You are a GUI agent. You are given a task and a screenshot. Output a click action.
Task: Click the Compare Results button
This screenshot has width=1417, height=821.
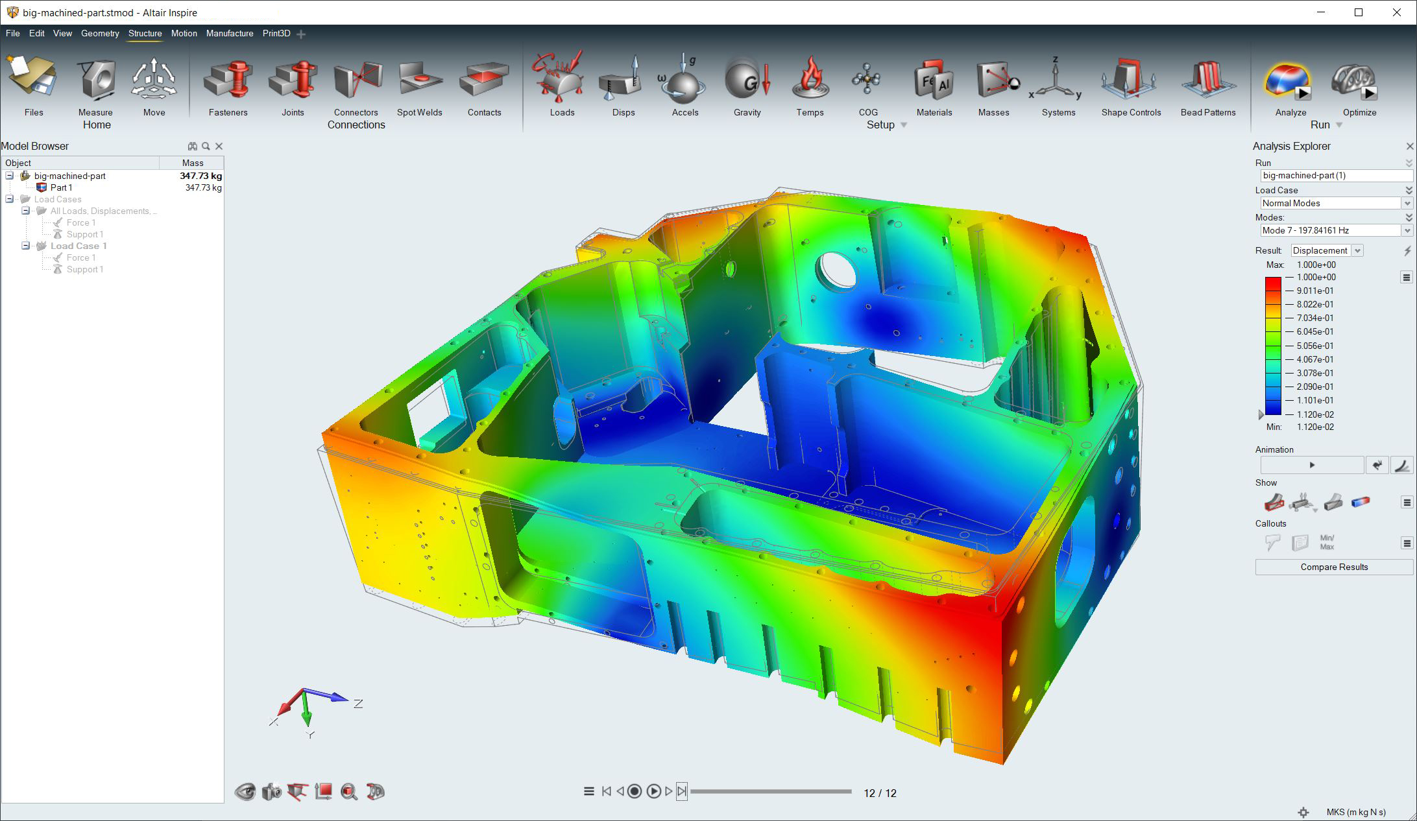click(1333, 567)
